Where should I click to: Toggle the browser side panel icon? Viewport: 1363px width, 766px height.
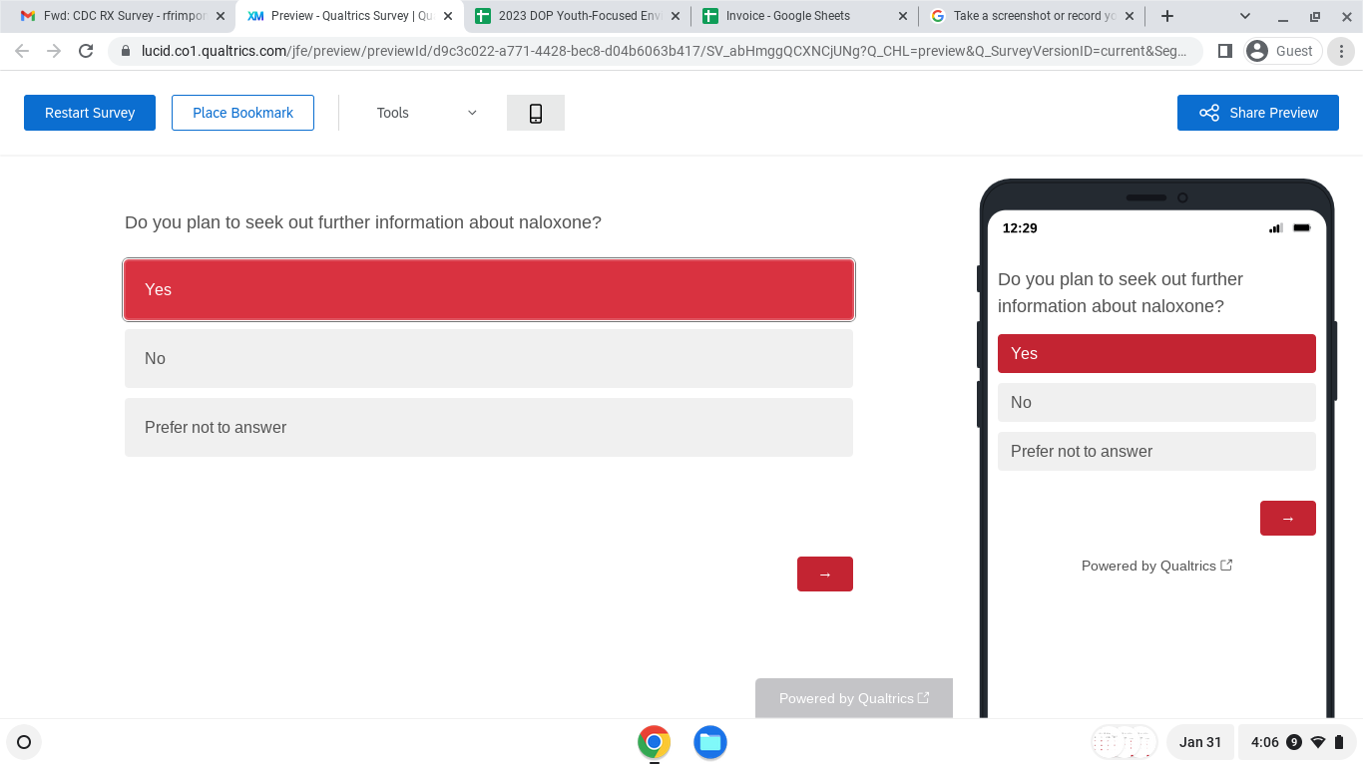[1225, 51]
